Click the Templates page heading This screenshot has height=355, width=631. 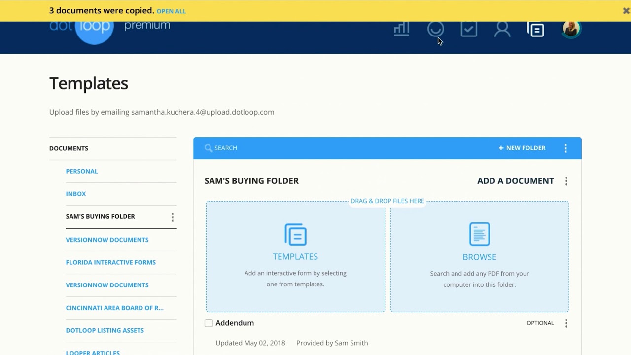tap(89, 83)
